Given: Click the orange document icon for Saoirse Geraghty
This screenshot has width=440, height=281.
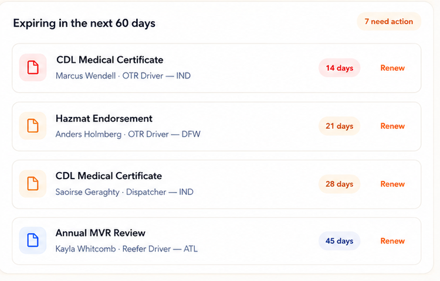Looking at the screenshot, I should (x=33, y=184).
